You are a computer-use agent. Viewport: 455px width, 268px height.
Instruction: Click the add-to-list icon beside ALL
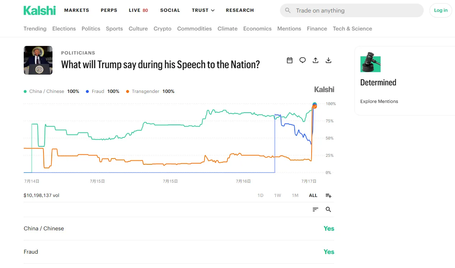point(328,196)
